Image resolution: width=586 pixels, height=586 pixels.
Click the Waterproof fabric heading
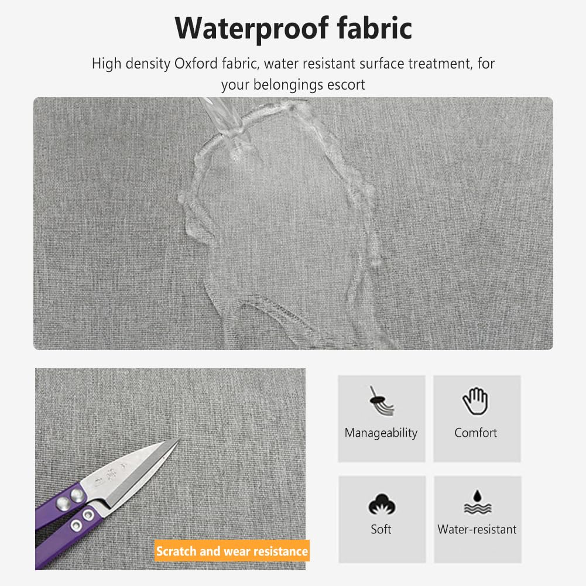pos(293,29)
